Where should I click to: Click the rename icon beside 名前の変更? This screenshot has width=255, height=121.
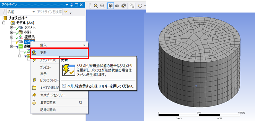click(x=34, y=103)
